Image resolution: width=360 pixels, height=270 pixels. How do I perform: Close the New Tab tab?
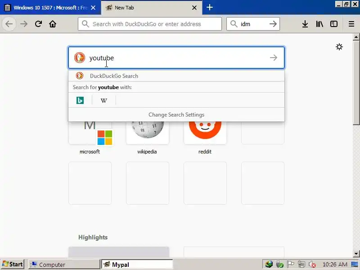click(194, 8)
